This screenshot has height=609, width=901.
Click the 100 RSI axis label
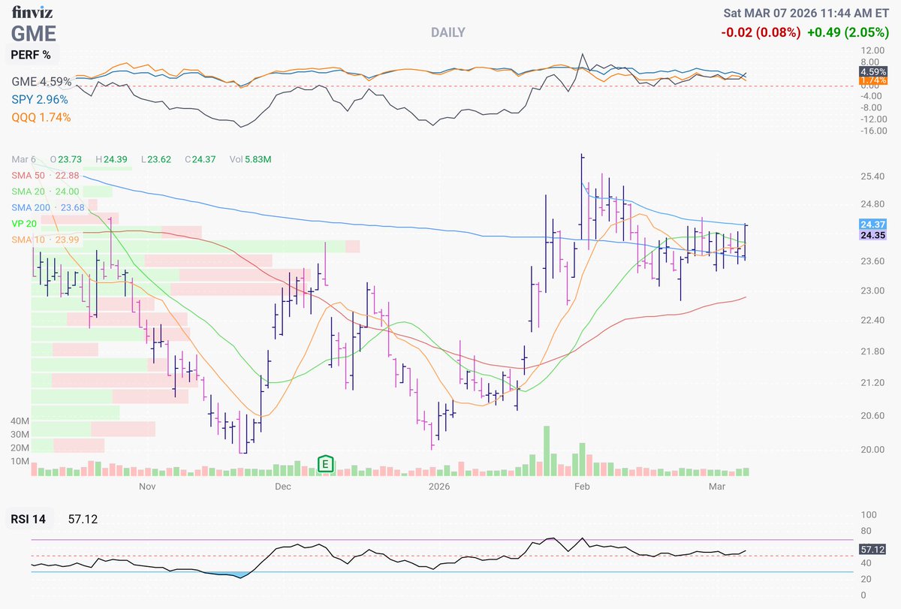click(x=867, y=516)
